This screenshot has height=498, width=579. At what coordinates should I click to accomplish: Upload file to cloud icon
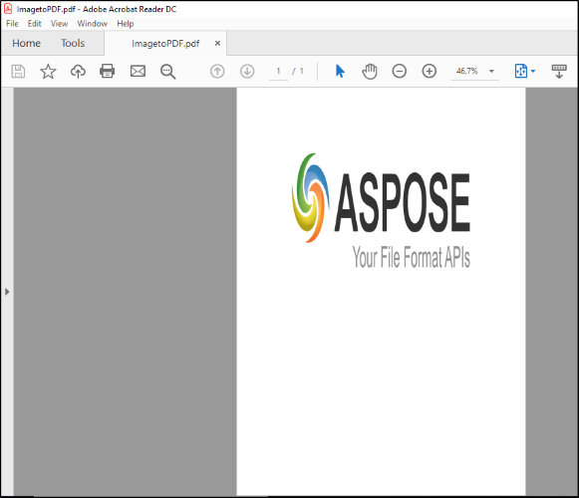[78, 72]
